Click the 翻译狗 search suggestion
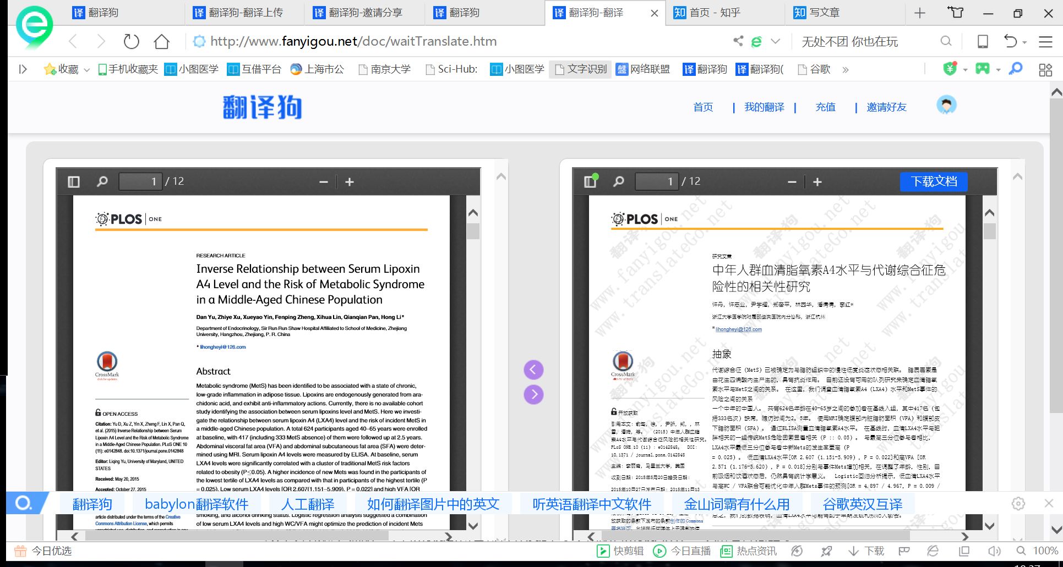This screenshot has width=1063, height=567. coord(92,504)
